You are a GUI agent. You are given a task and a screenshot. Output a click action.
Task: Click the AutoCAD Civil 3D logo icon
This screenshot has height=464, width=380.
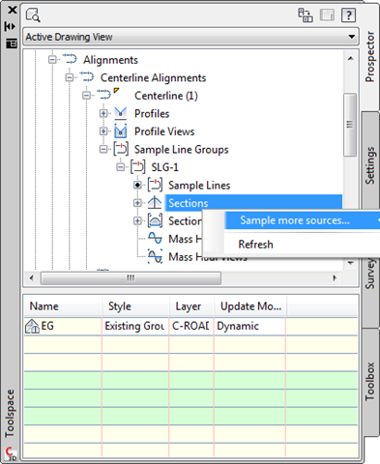11,453
